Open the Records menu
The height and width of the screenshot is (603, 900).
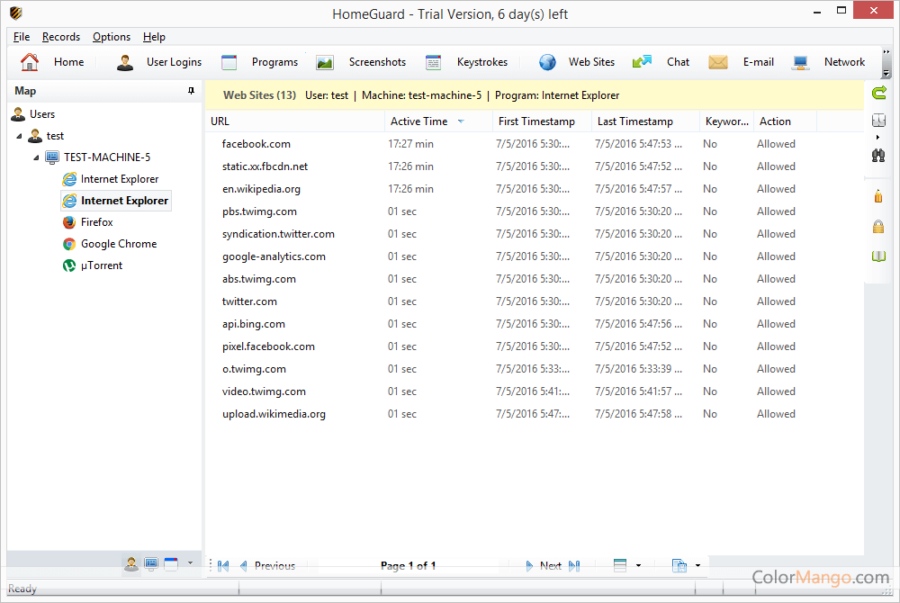(61, 37)
